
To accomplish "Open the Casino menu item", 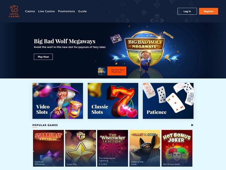I will tap(30, 11).
